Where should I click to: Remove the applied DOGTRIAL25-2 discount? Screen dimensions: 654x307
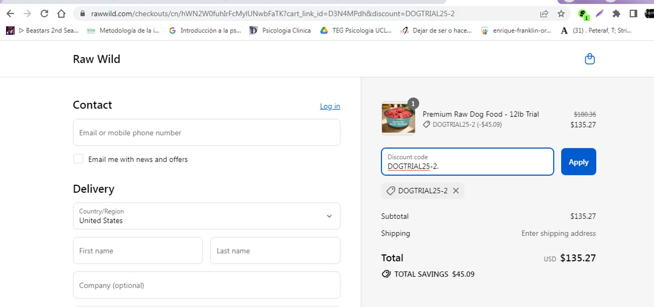point(456,191)
